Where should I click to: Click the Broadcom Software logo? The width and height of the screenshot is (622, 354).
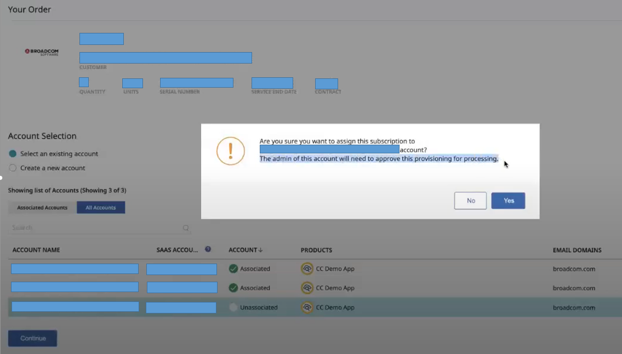click(x=42, y=52)
